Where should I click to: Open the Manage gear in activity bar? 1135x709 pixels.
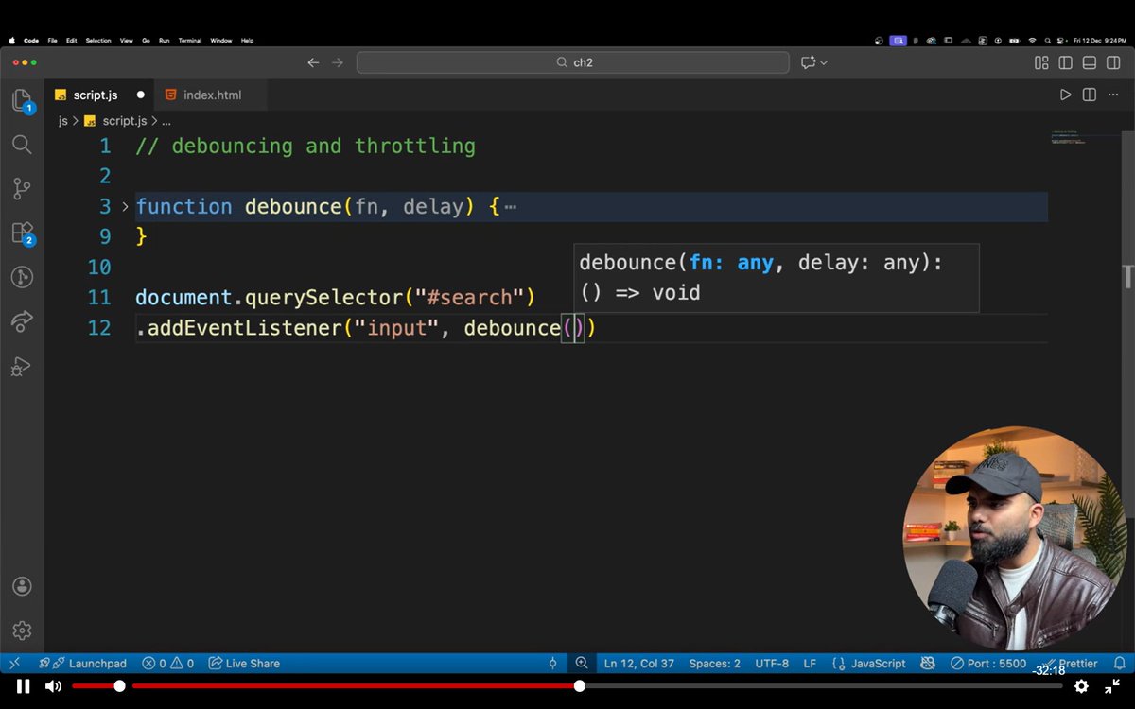[22, 630]
